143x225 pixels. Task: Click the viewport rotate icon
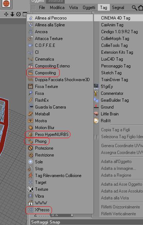click(18, 14)
